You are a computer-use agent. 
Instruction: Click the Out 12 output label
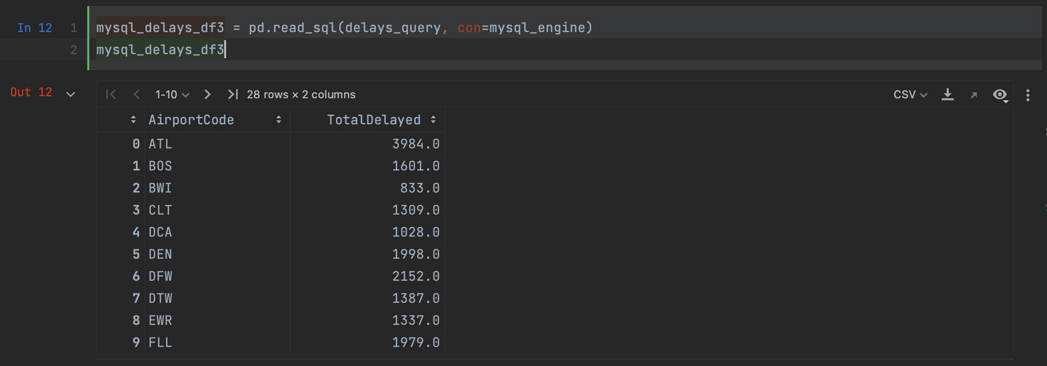(31, 92)
